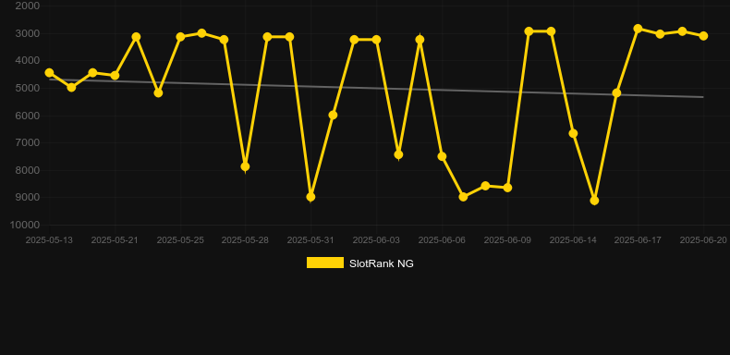This screenshot has height=355, width=730.
Task: Click the 2025-06-20 x-axis date label
Action: pos(703,240)
